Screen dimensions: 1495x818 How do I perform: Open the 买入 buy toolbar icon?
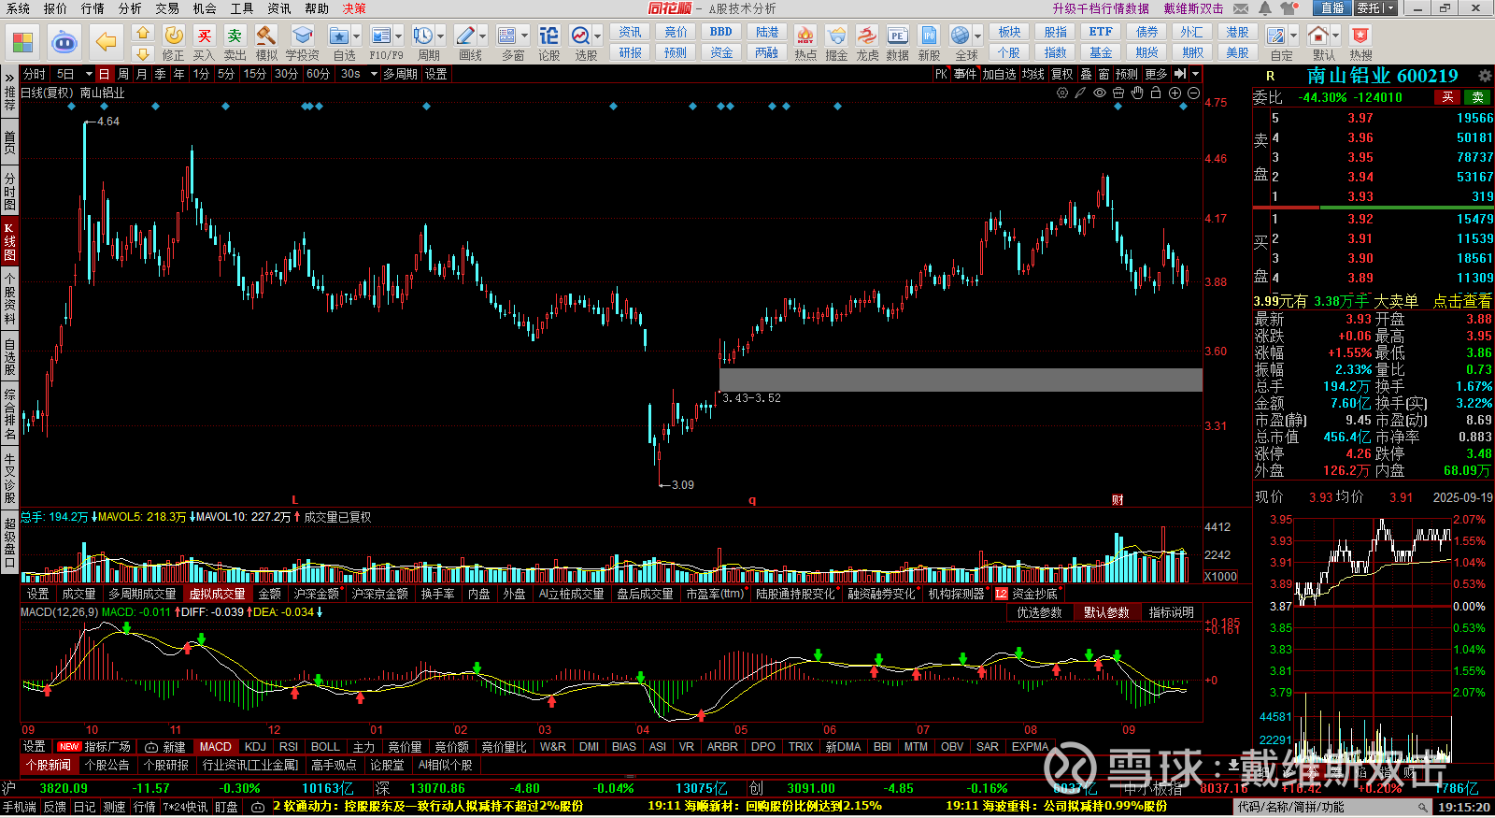(x=204, y=43)
